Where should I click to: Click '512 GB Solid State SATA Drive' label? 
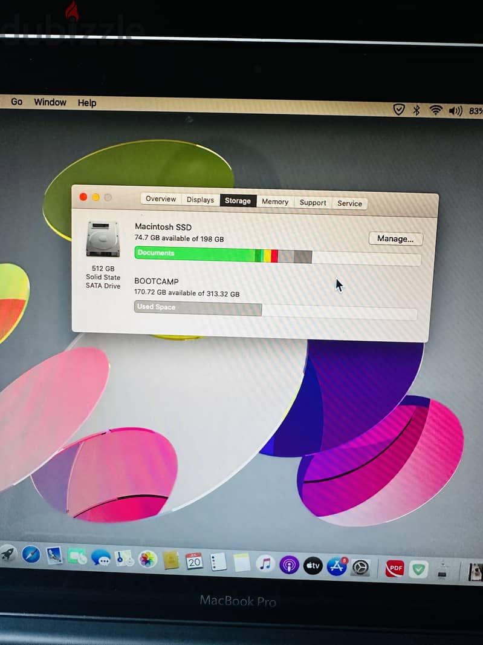(103, 277)
